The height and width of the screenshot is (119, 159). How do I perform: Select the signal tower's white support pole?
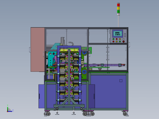(118, 21)
